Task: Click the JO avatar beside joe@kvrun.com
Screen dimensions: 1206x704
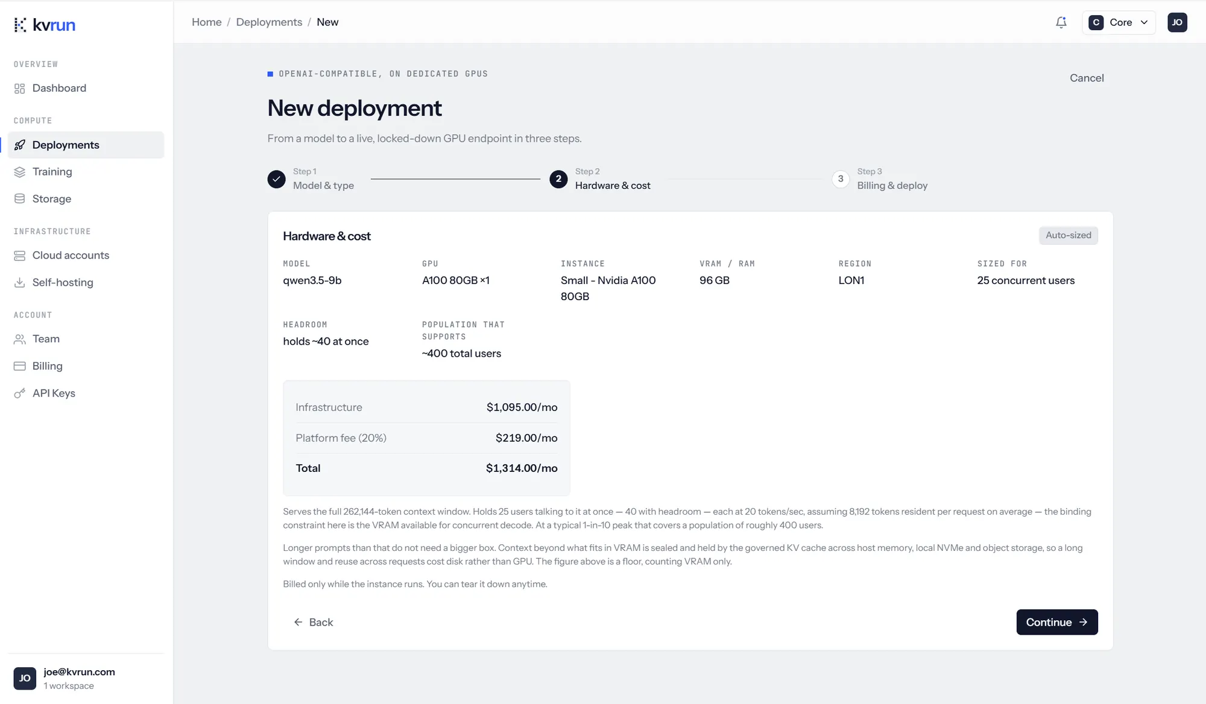Action: click(25, 678)
